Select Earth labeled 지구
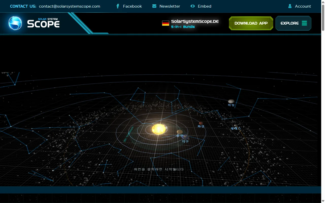 (186, 137)
